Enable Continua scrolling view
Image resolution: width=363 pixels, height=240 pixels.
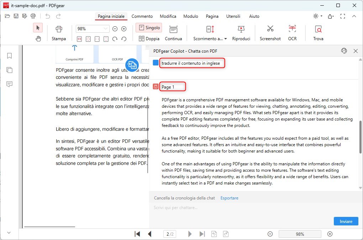(173, 33)
